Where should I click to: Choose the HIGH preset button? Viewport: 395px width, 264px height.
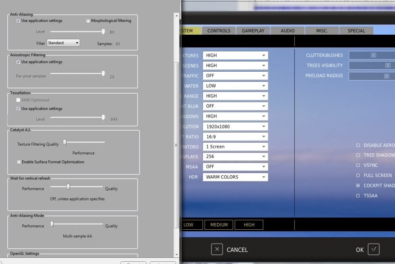point(249,225)
